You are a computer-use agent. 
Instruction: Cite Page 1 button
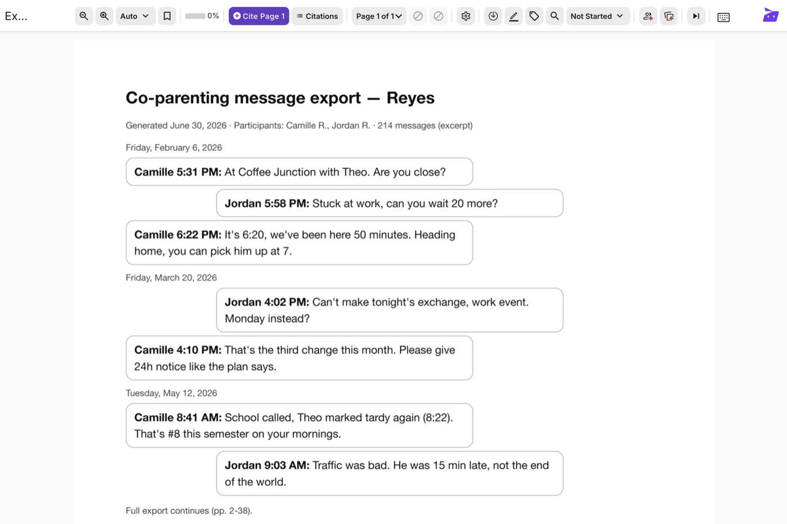pos(259,16)
